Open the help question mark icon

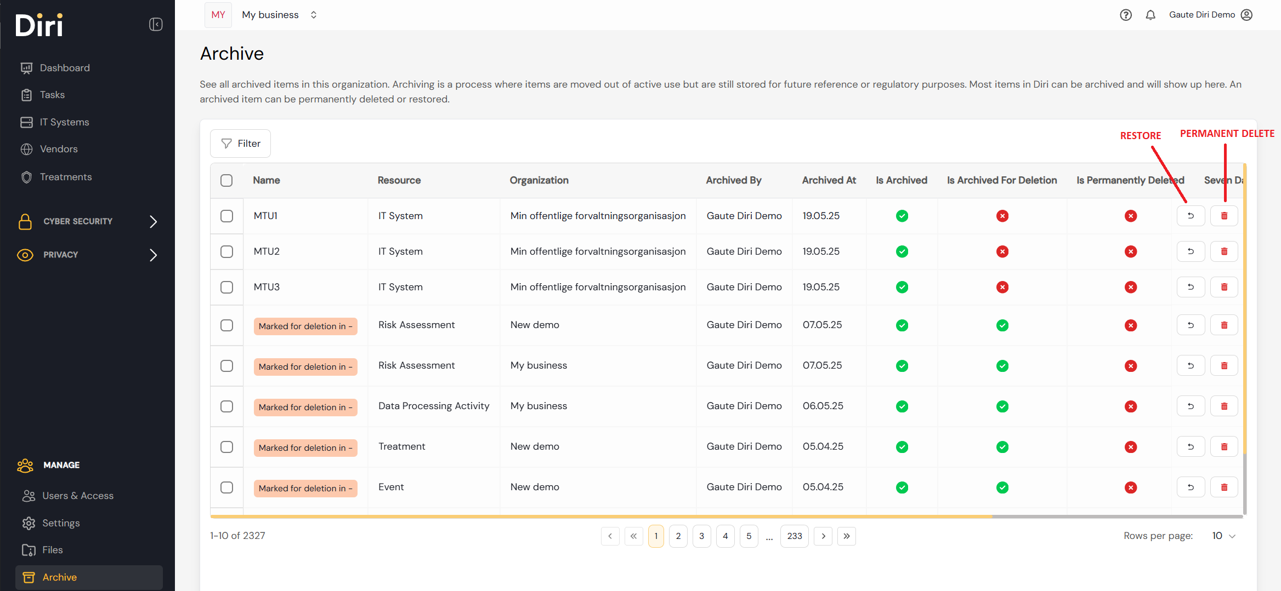(x=1126, y=15)
